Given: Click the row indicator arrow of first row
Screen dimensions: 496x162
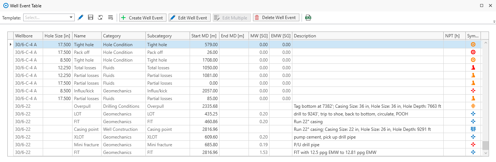Looking at the screenshot, I should coord(10,44).
